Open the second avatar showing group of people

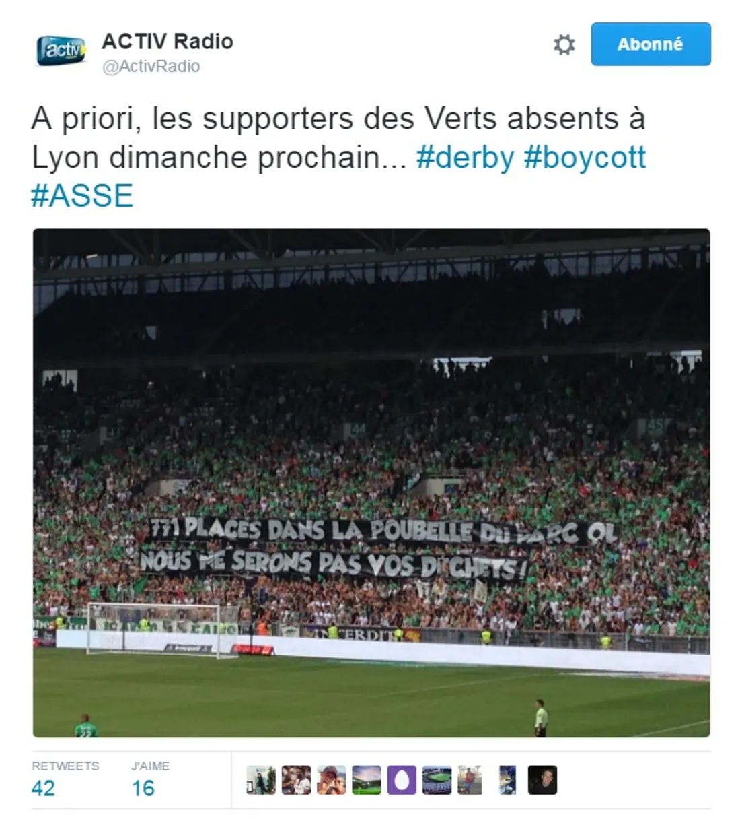click(x=296, y=780)
